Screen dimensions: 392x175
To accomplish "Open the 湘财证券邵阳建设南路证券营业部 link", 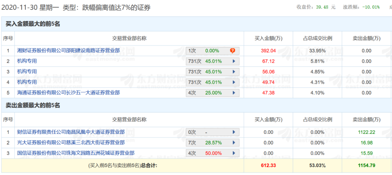I will (69, 51).
